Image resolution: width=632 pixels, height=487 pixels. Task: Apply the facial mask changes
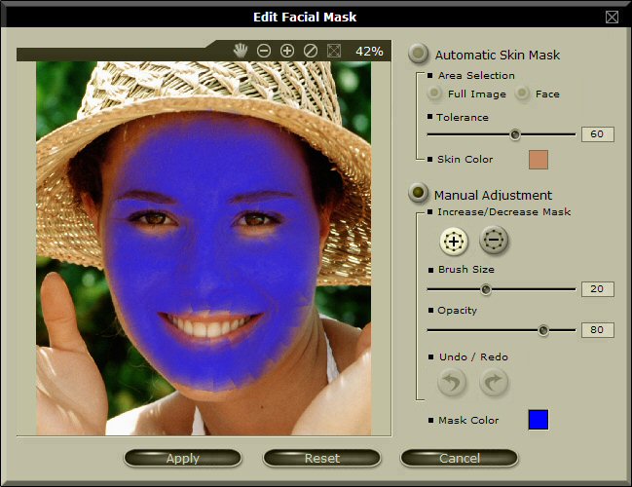(183, 458)
